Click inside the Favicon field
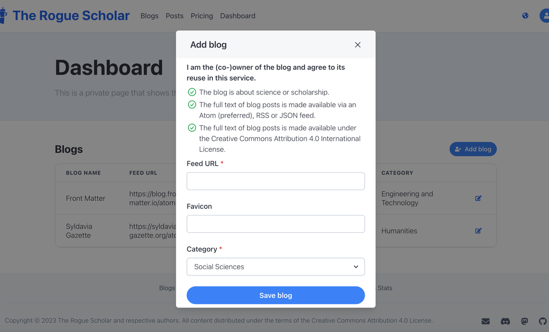 coord(275,224)
